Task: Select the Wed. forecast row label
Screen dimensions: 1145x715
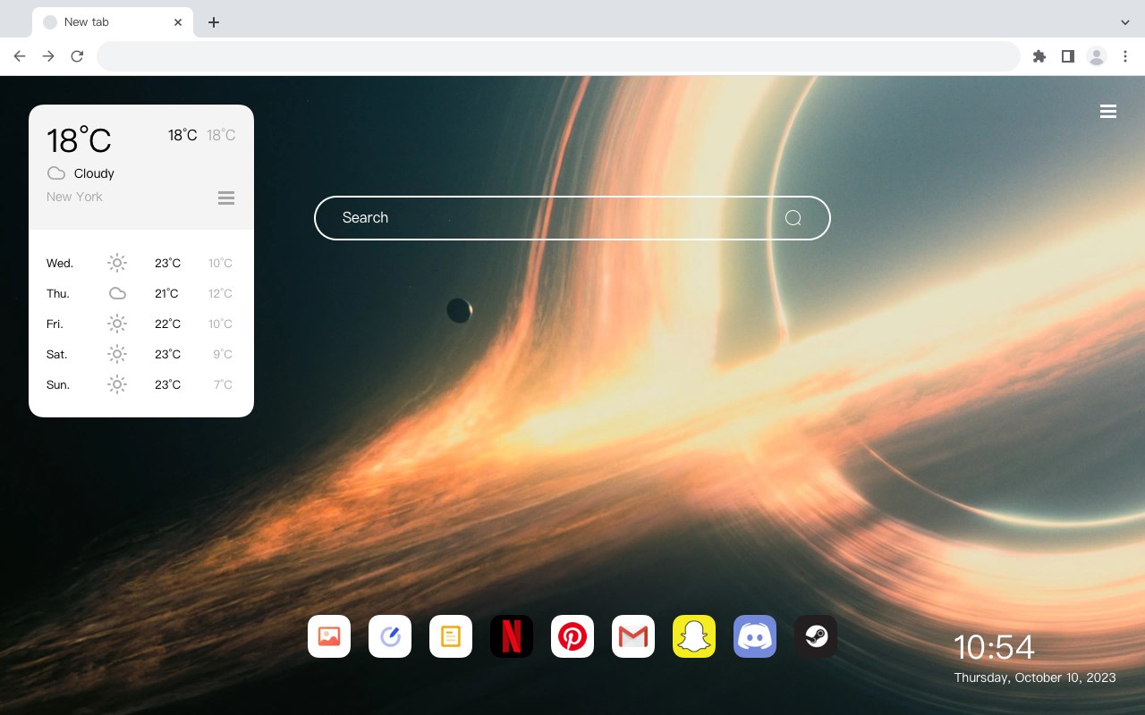Action: (60, 263)
